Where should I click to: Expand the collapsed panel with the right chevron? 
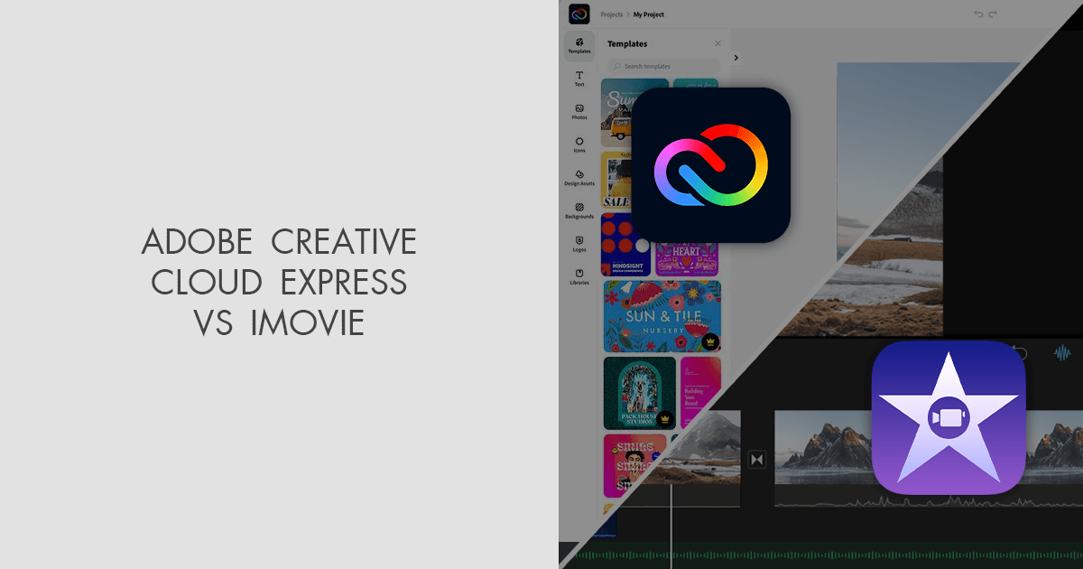coord(736,58)
